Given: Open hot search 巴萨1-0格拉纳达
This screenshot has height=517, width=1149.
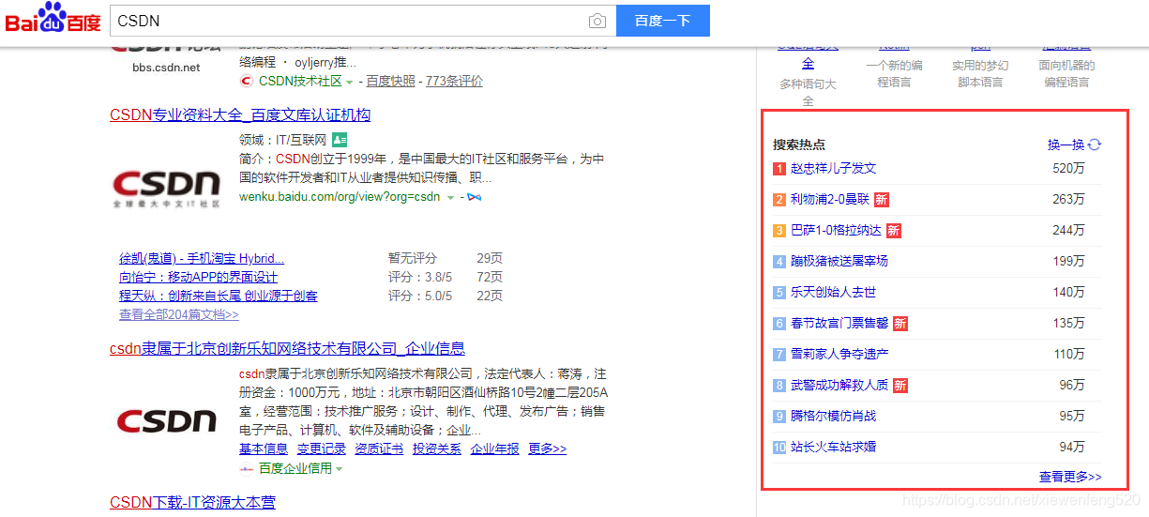Looking at the screenshot, I should click(x=837, y=230).
